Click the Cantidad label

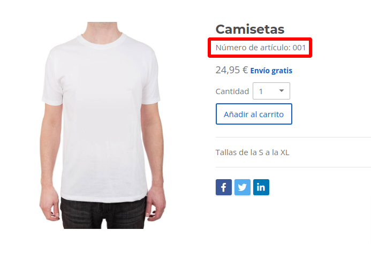pyautogui.click(x=232, y=91)
